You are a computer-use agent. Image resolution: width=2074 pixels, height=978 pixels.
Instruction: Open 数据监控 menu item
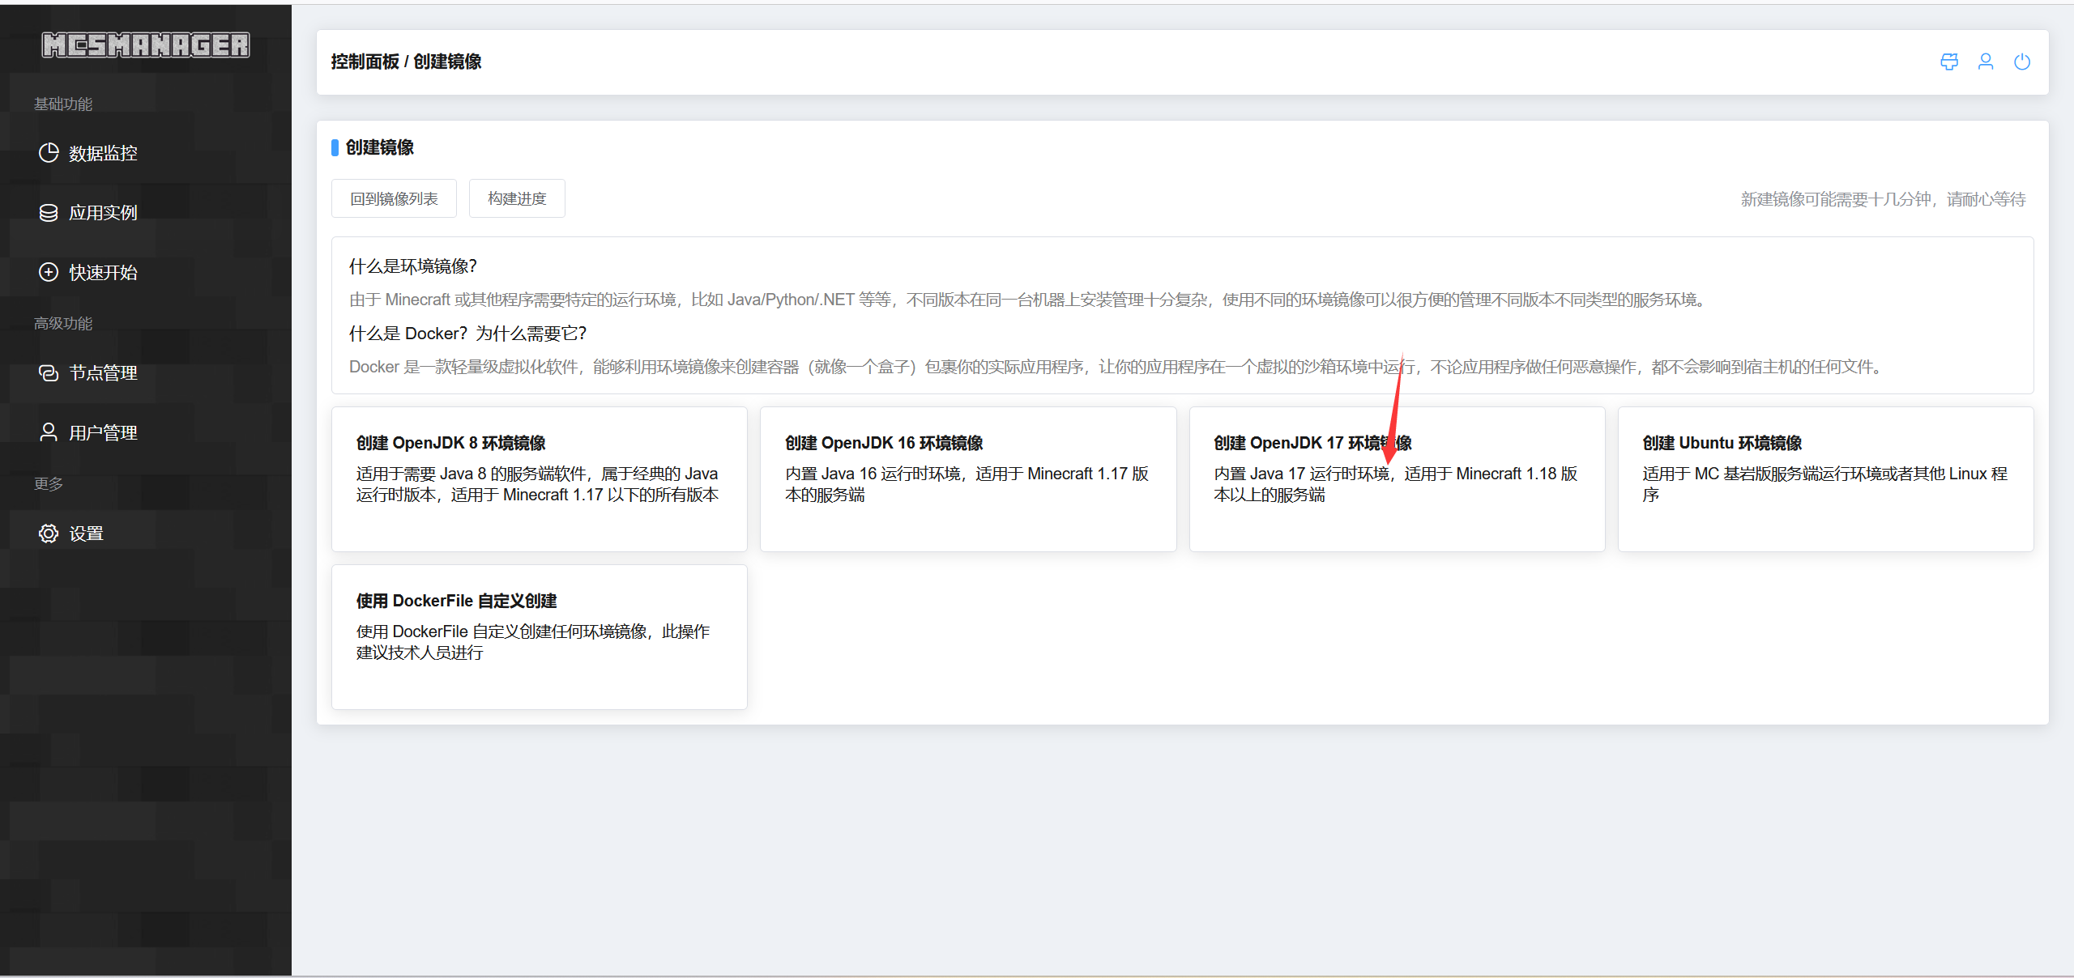(103, 153)
